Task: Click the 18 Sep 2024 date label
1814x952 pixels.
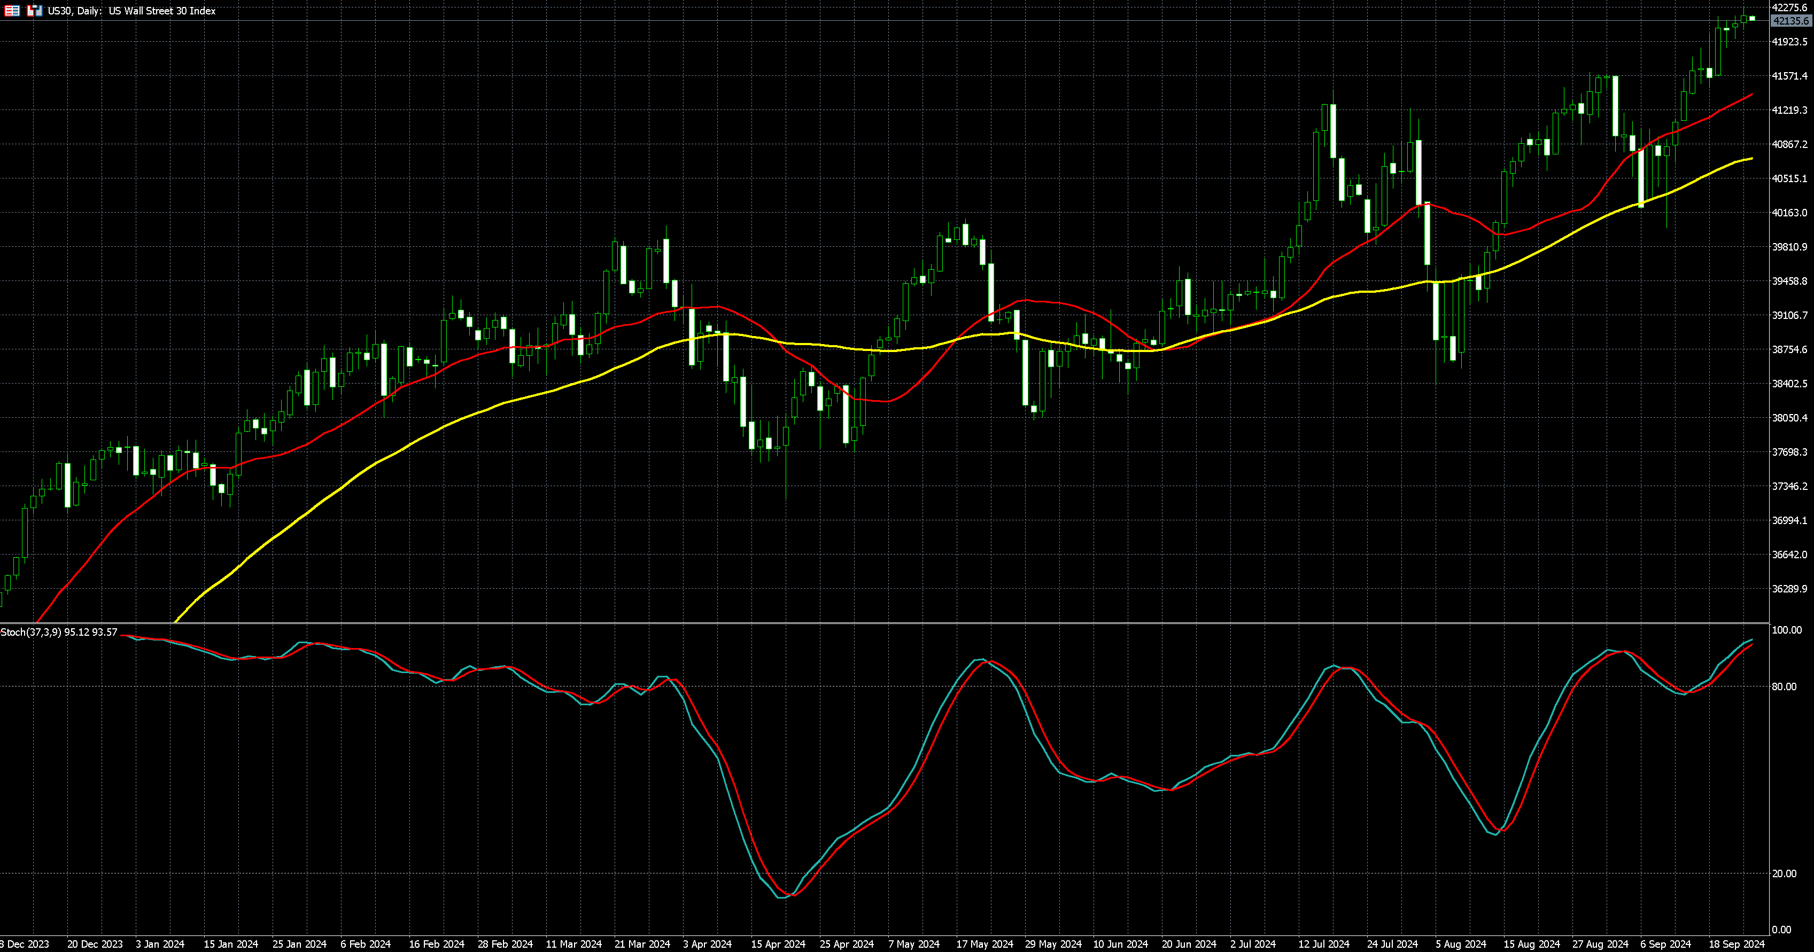Action: pyautogui.click(x=1737, y=943)
